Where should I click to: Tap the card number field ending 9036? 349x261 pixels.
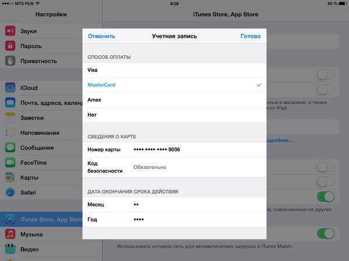click(x=174, y=150)
